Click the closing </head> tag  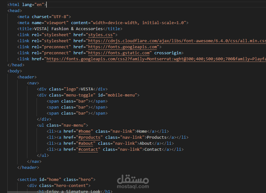(x=16, y=65)
